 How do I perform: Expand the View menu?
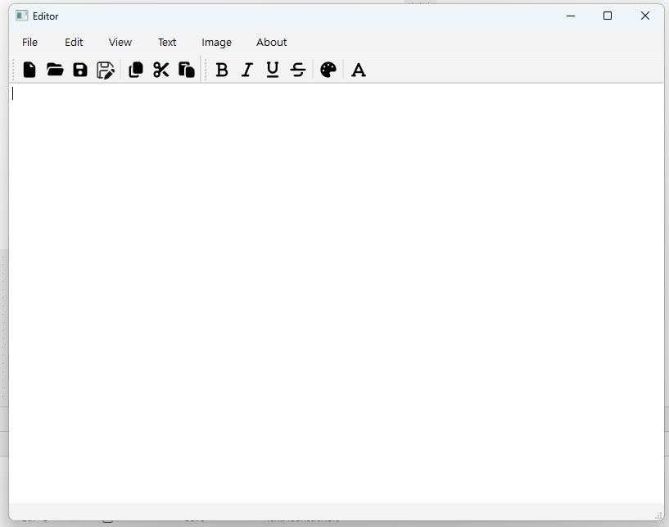click(x=120, y=43)
